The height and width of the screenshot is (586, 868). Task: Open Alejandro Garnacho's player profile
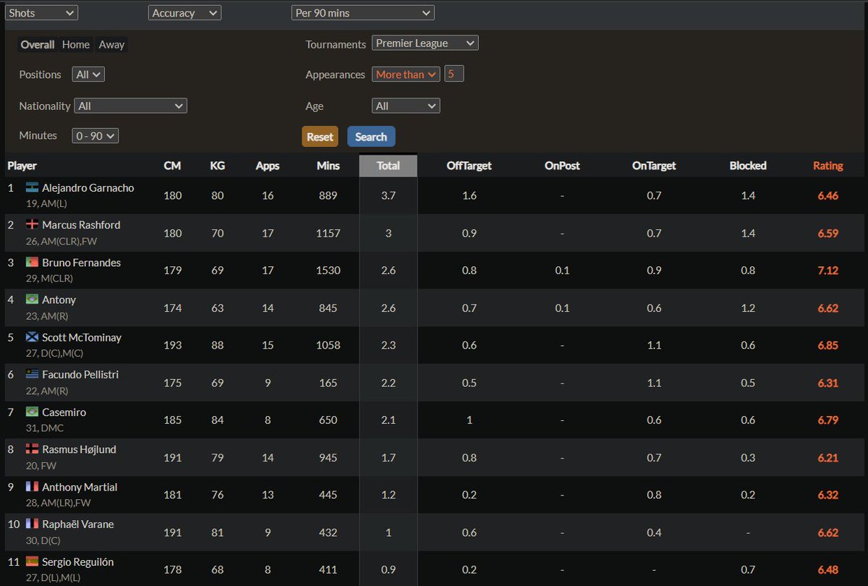pos(88,188)
